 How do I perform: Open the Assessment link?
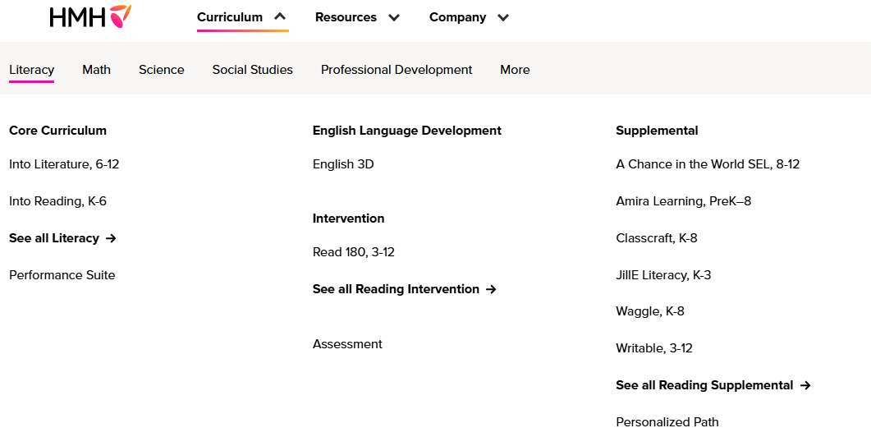point(347,344)
